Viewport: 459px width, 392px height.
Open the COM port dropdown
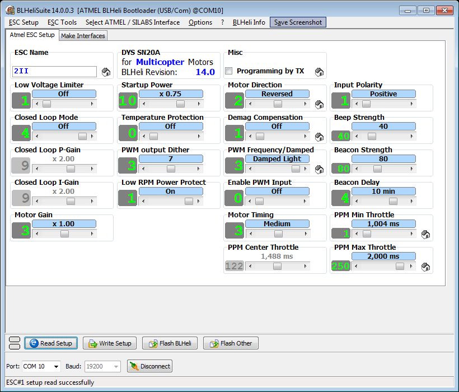[56, 367]
